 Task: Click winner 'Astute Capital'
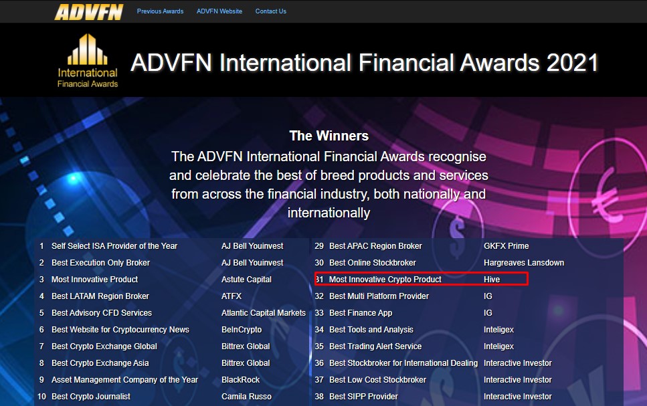pyautogui.click(x=246, y=280)
